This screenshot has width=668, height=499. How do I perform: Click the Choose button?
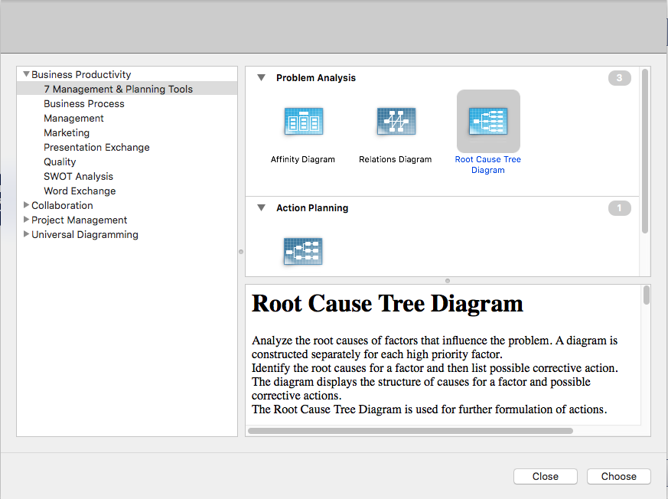[618, 476]
